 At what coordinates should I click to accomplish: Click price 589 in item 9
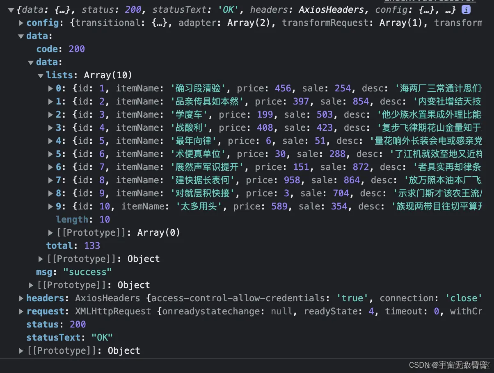tap(279, 207)
